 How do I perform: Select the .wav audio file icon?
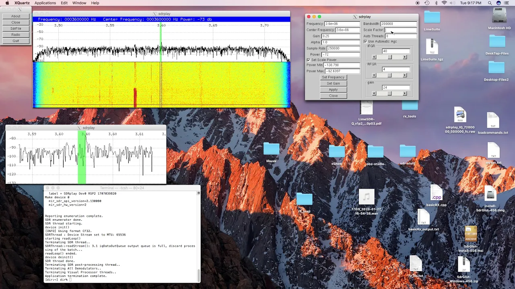tap(366, 197)
